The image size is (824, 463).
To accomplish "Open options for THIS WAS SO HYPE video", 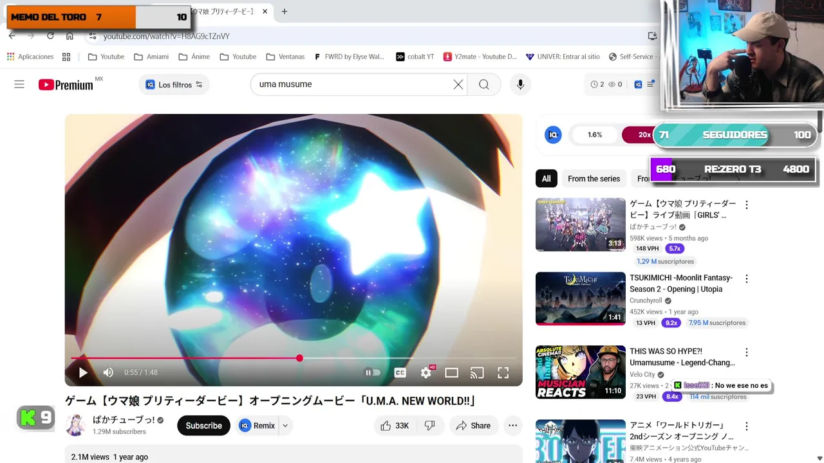I will click(746, 352).
